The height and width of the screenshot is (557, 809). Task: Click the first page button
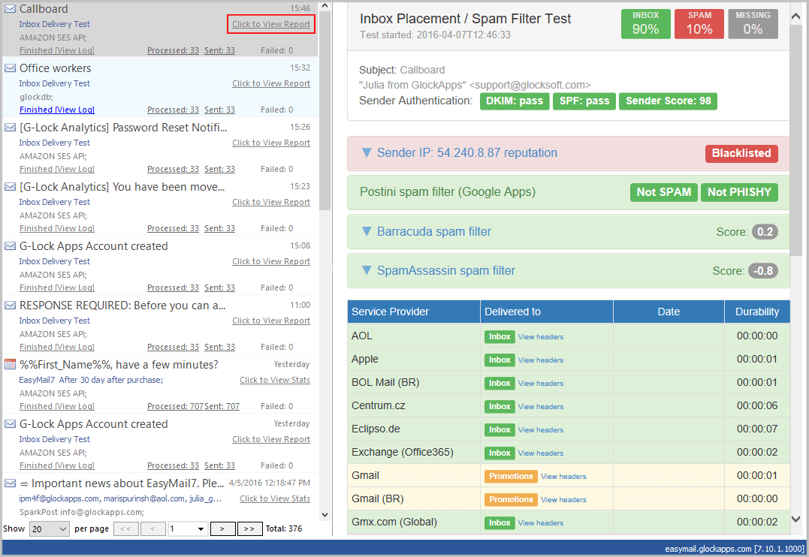click(126, 528)
